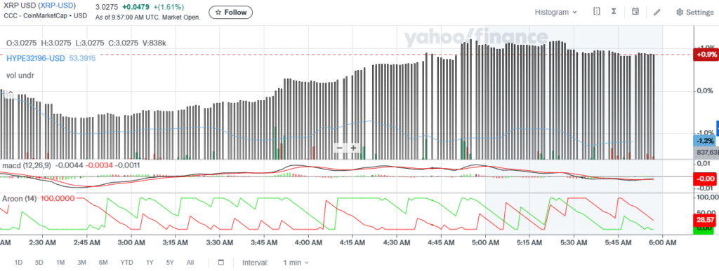Select the 3M range
Viewport: 719px width, 271px height.
(81, 263)
